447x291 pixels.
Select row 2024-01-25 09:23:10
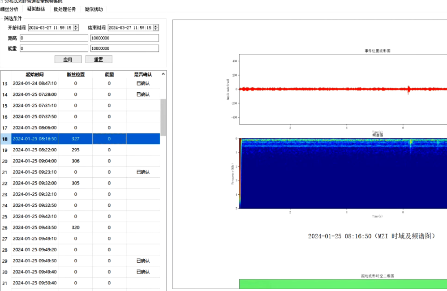[80, 172]
